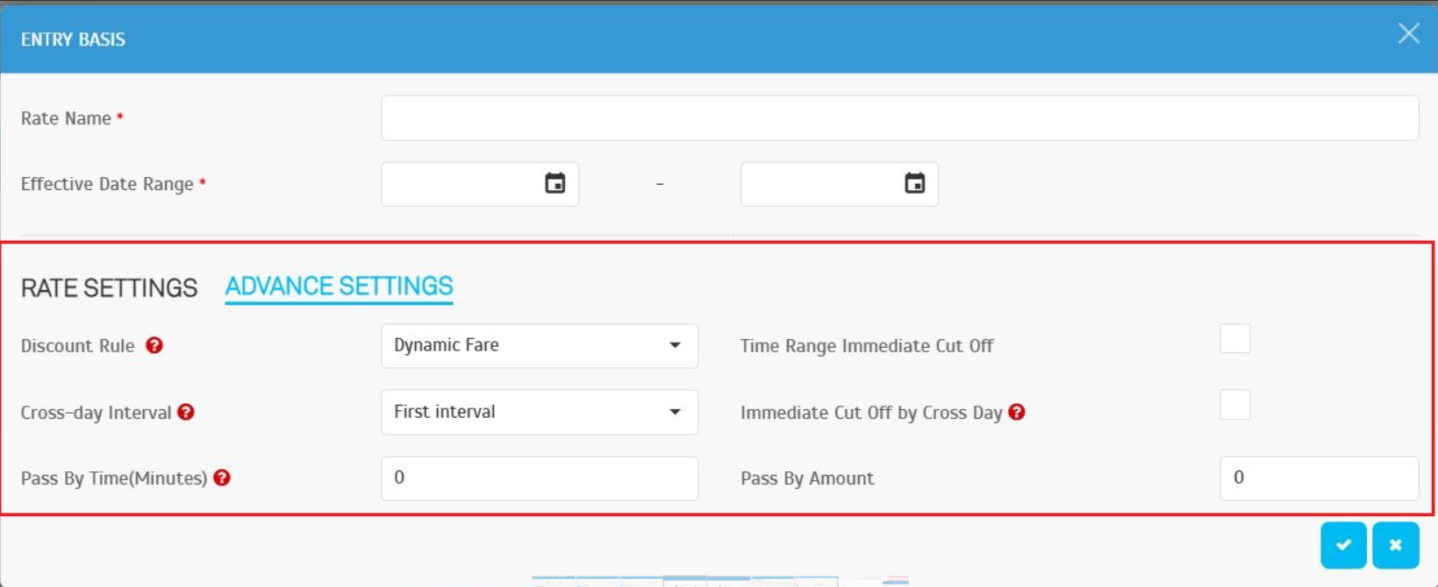Click the Cross-day Interval help icon
The image size is (1438, 587).
(x=186, y=412)
